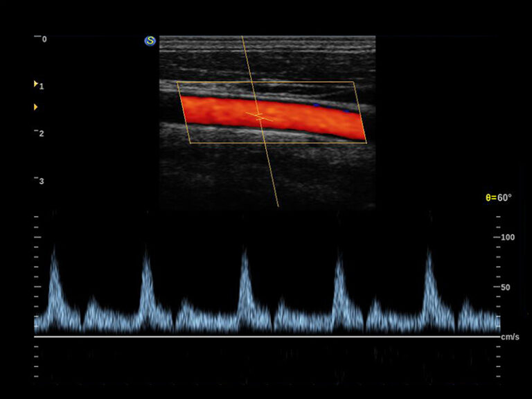
Task: Select the upper yellow focal zone arrow
Action: pyautogui.click(x=36, y=84)
